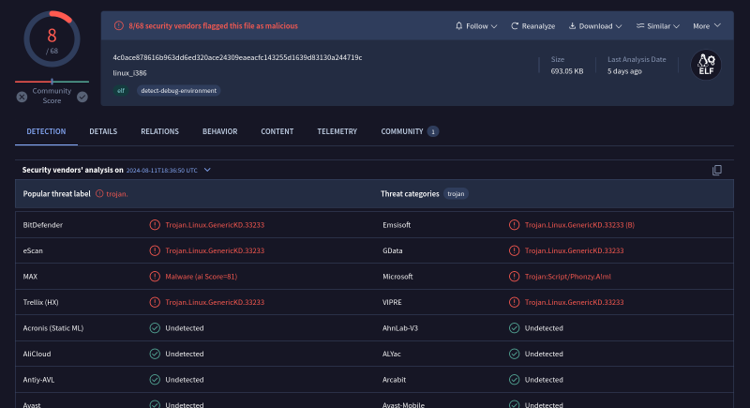The width and height of the screenshot is (750, 408).
Task: Vote harmless with the community check button
Action: pos(82,96)
